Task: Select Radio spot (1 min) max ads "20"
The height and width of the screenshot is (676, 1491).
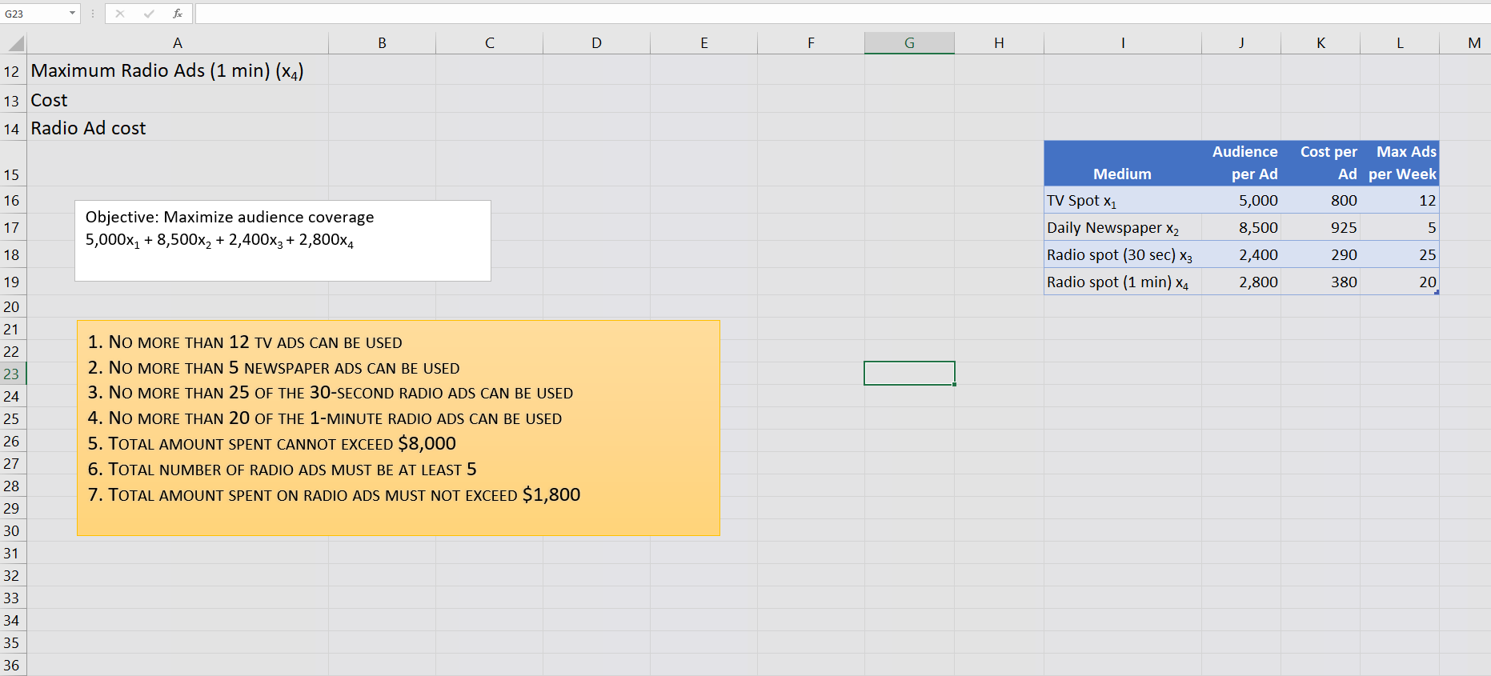Action: coord(1400,282)
